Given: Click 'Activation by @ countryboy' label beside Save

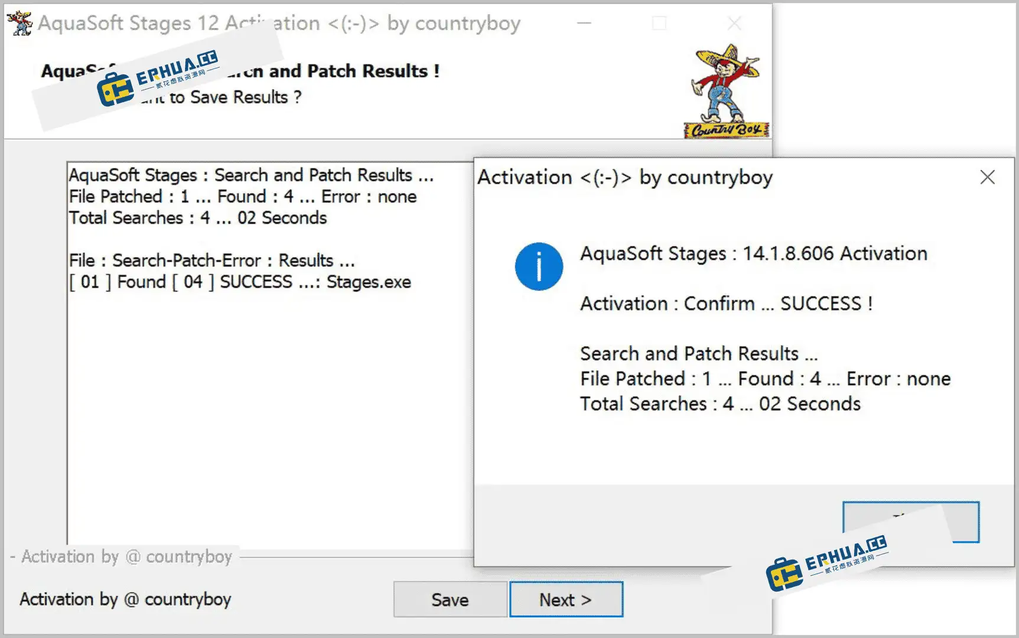Looking at the screenshot, I should (x=125, y=599).
